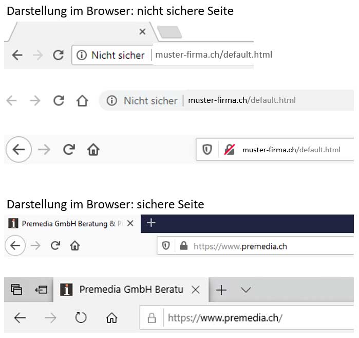Click the gray padlock in secure Firefox bar
This screenshot has width=359, height=338.
coord(184,246)
